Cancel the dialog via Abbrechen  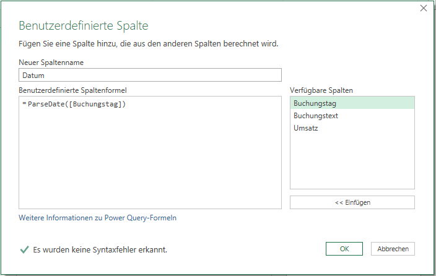pyautogui.click(x=393, y=249)
